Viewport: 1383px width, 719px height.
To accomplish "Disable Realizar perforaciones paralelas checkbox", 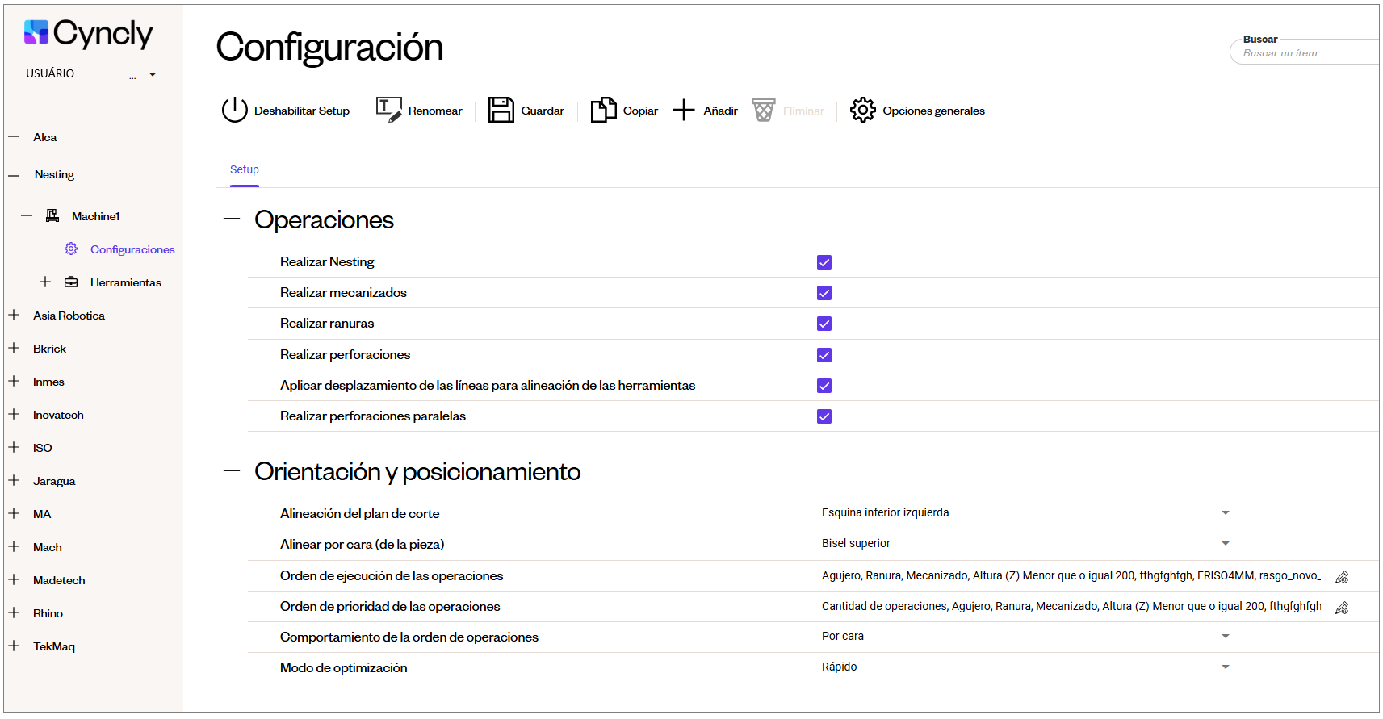I will (x=824, y=416).
